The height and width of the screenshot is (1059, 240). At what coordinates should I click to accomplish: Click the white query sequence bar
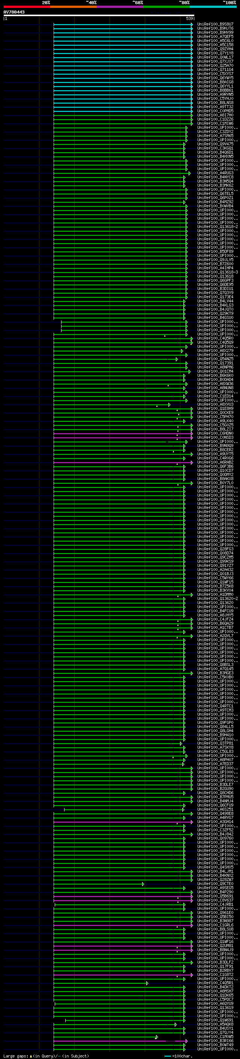click(x=99, y=15)
